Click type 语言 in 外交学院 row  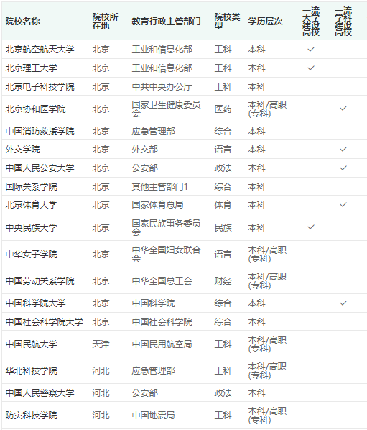tap(223, 150)
